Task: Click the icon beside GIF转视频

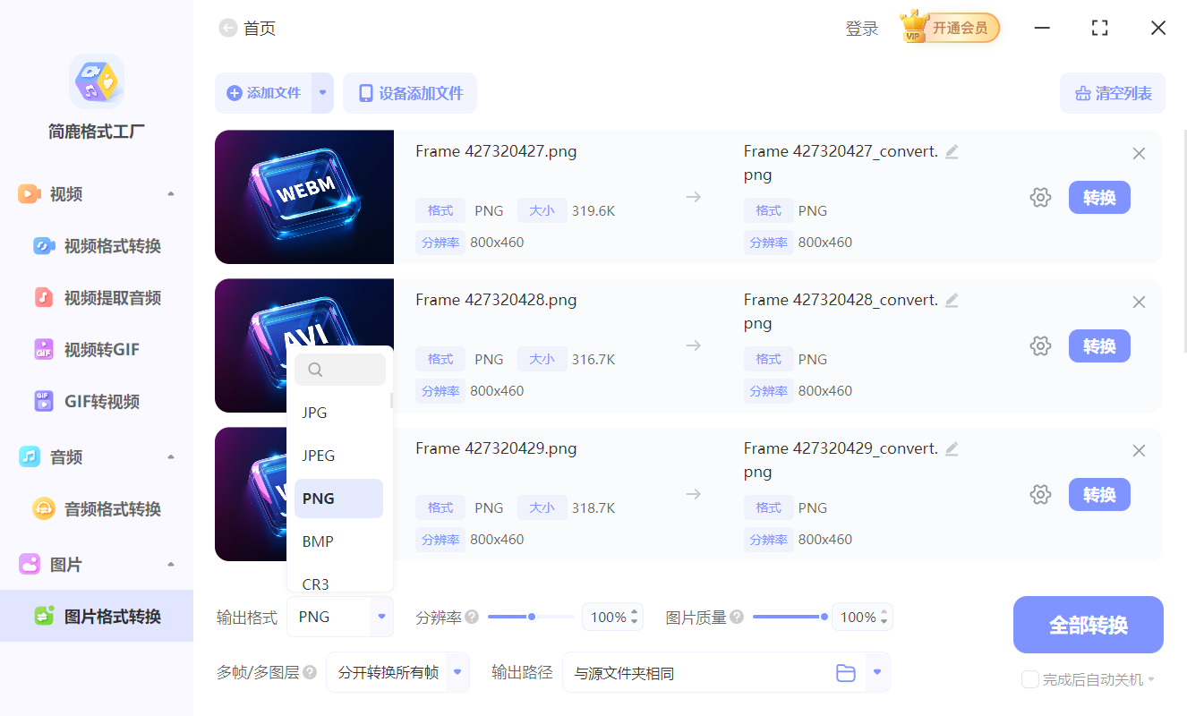Action: click(x=44, y=402)
